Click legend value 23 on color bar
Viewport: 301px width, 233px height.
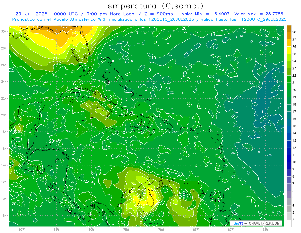click(x=295, y=68)
